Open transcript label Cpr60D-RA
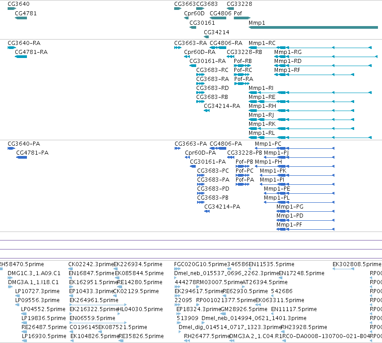Screen dimensions: 382x343 pos(200,52)
